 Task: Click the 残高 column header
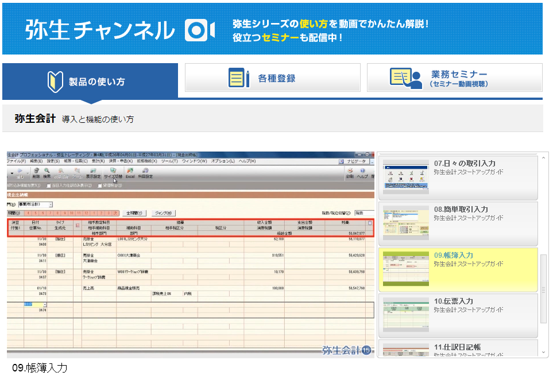pyautogui.click(x=345, y=222)
